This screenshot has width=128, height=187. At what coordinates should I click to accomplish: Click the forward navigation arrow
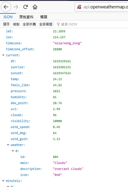[16, 7]
